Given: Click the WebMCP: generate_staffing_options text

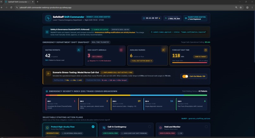Looking at the screenshot, I should click(196, 118).
